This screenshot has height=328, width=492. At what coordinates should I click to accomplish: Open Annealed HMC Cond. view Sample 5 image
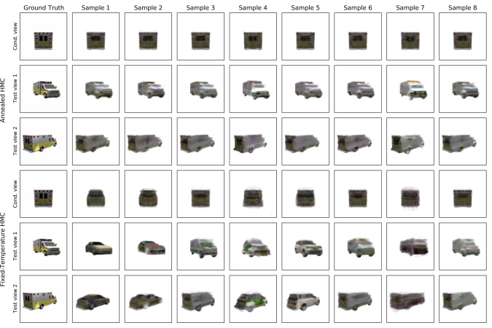point(305,36)
